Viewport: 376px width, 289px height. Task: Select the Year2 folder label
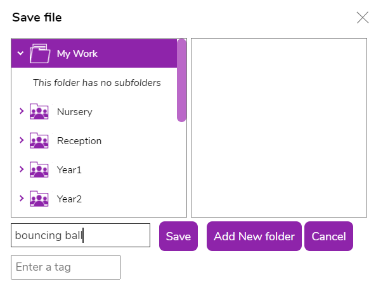(x=69, y=199)
